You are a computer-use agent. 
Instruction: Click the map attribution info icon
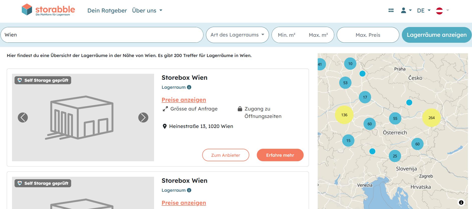coord(461,202)
